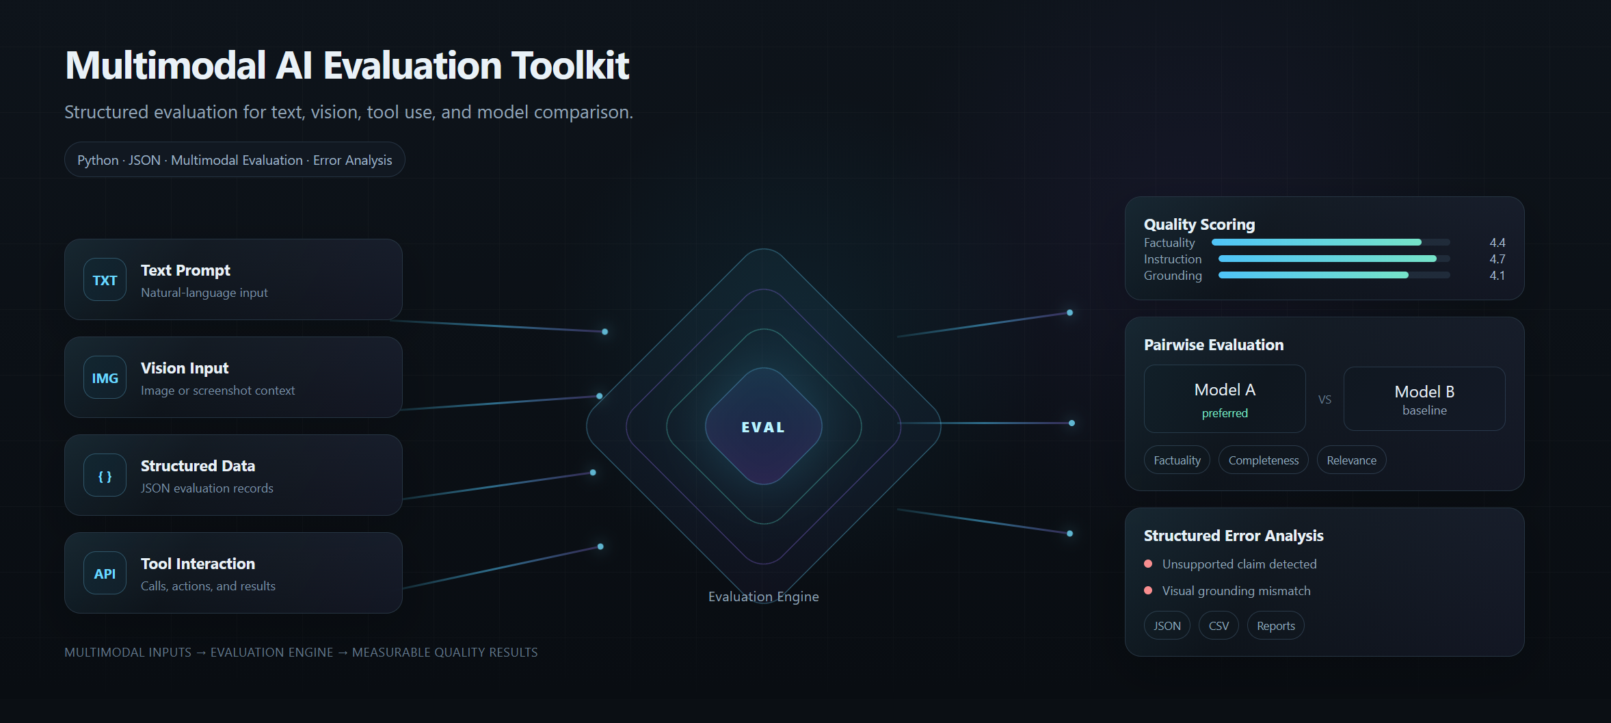Click the Instruction score bar
This screenshot has height=723, width=1611.
(x=1334, y=259)
